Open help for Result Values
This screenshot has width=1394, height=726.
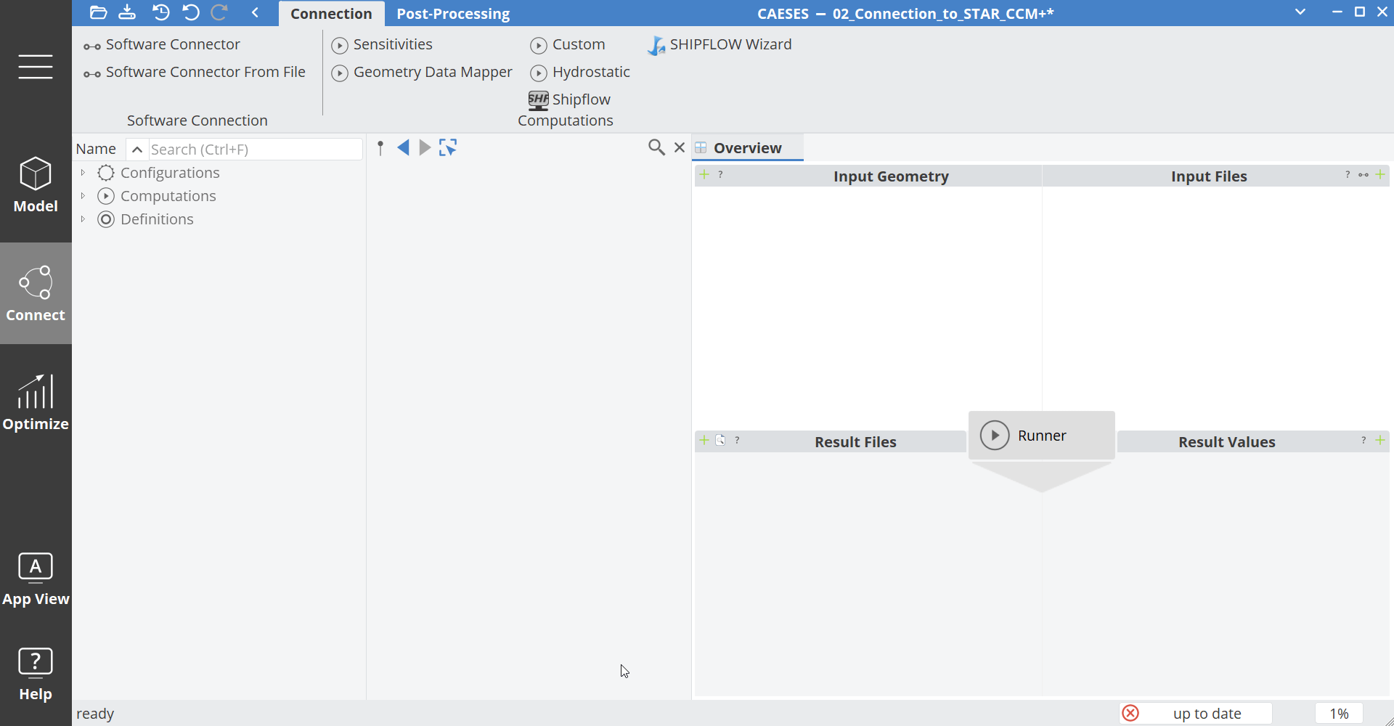pos(1364,440)
